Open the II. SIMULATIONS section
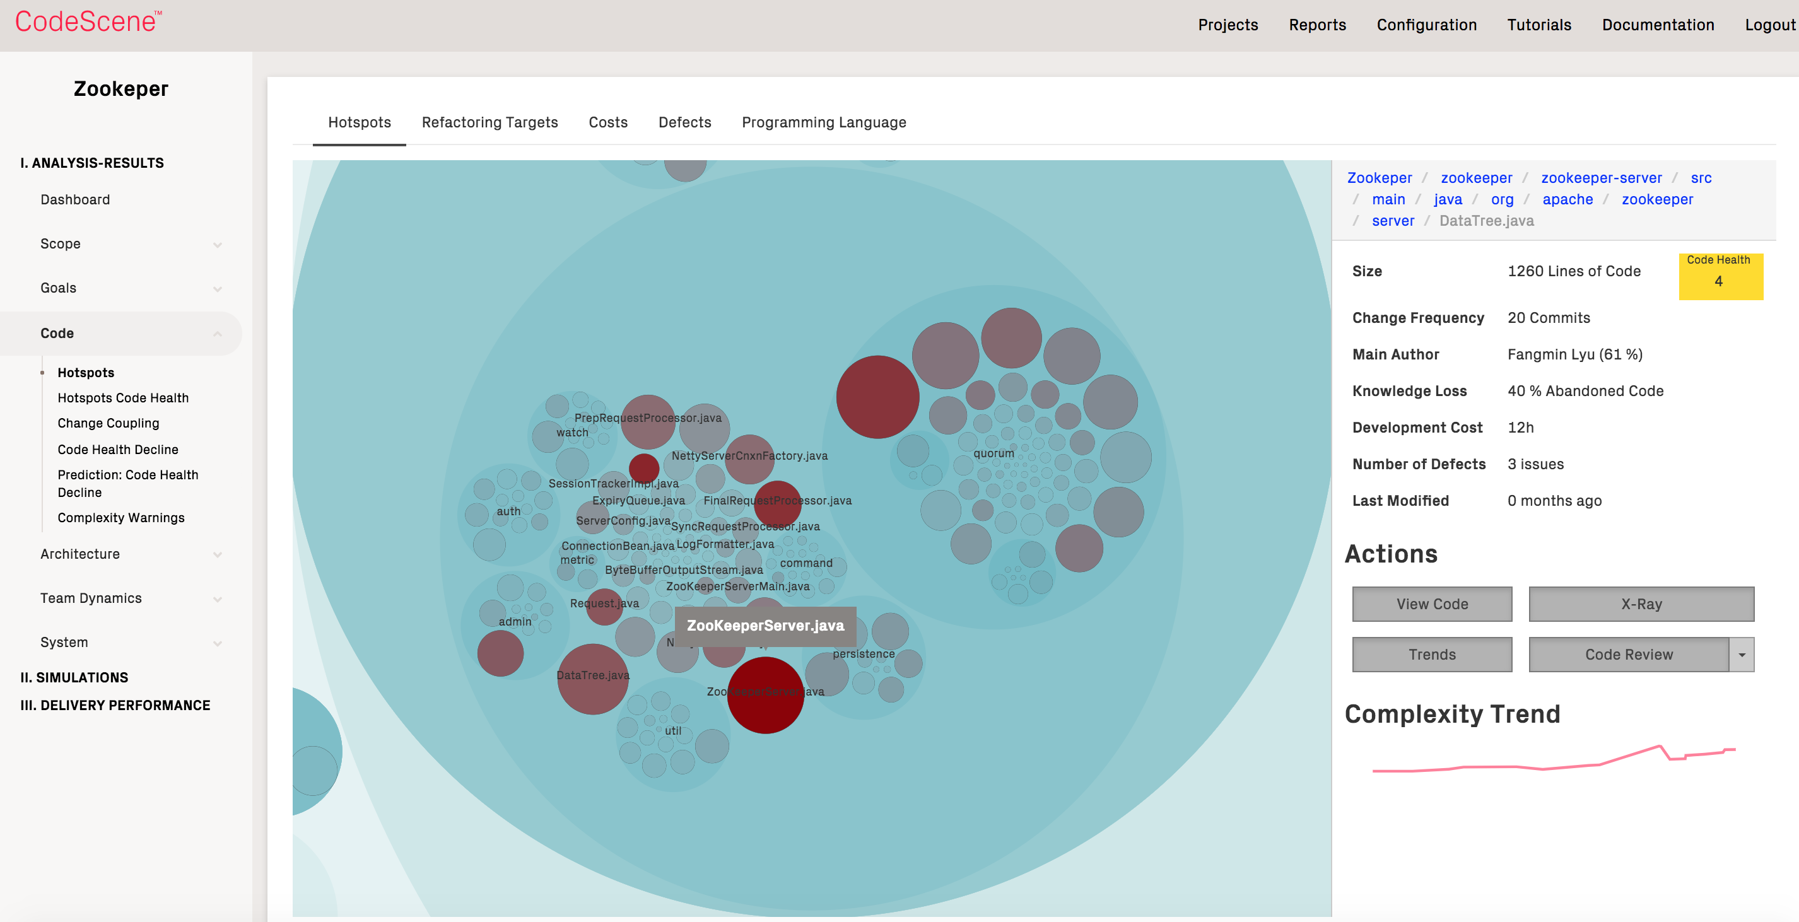The height and width of the screenshot is (922, 1799). [74, 677]
